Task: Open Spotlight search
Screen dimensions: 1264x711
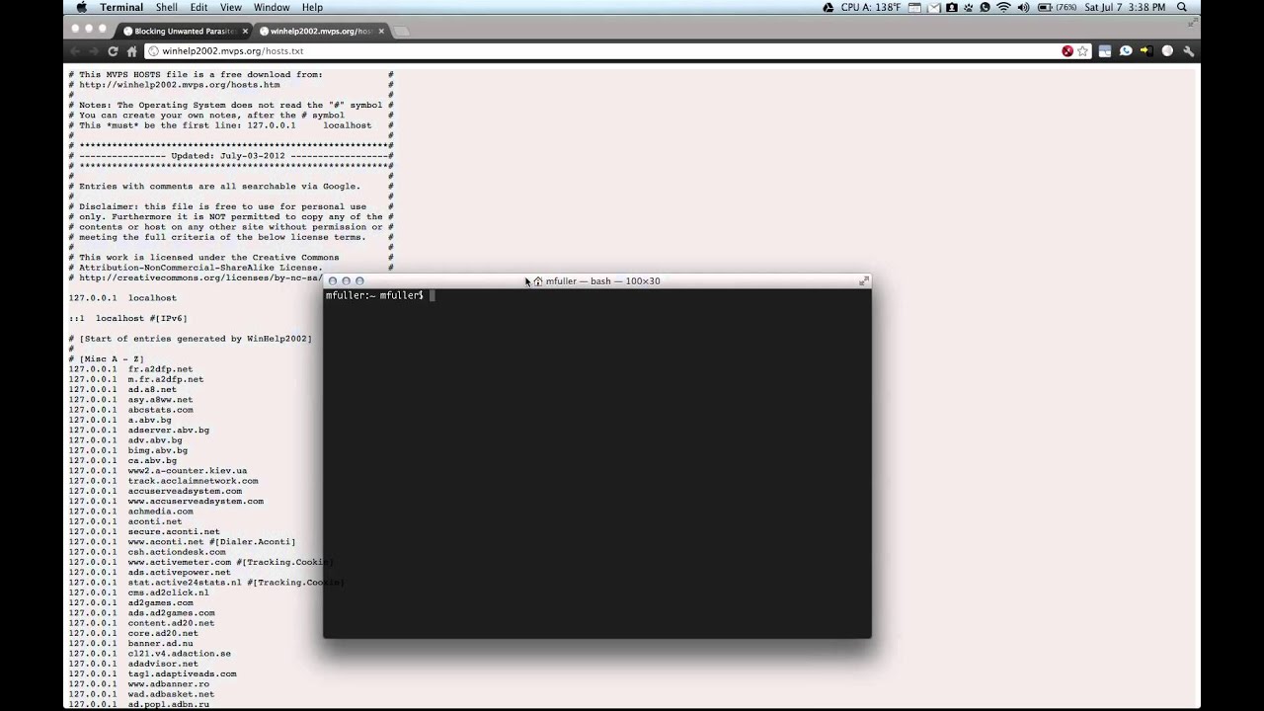Action: tap(1182, 7)
